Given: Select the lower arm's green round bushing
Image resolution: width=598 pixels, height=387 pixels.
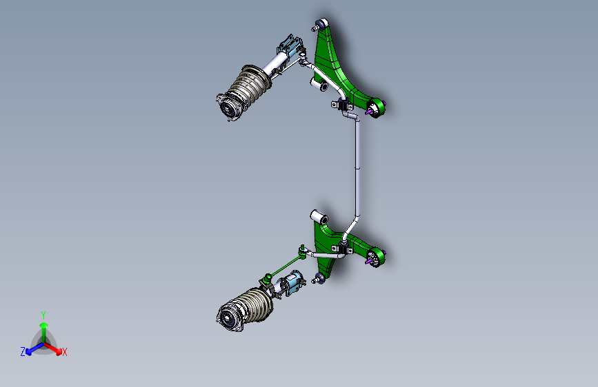Looking at the screenshot, I should pyautogui.click(x=377, y=257).
